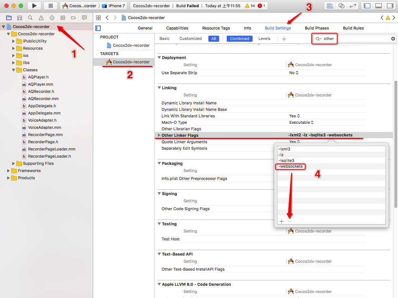This screenshot has width=398, height=298.
Task: Run the project with the Play button
Action: click(34, 6)
